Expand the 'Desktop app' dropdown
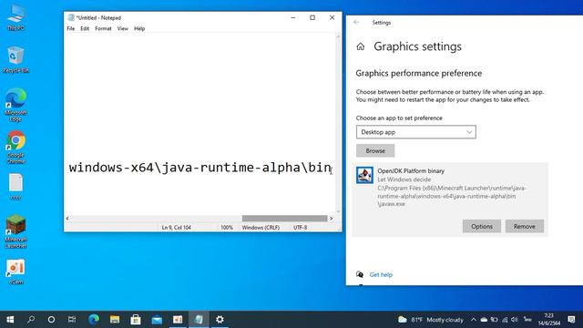 click(x=416, y=132)
